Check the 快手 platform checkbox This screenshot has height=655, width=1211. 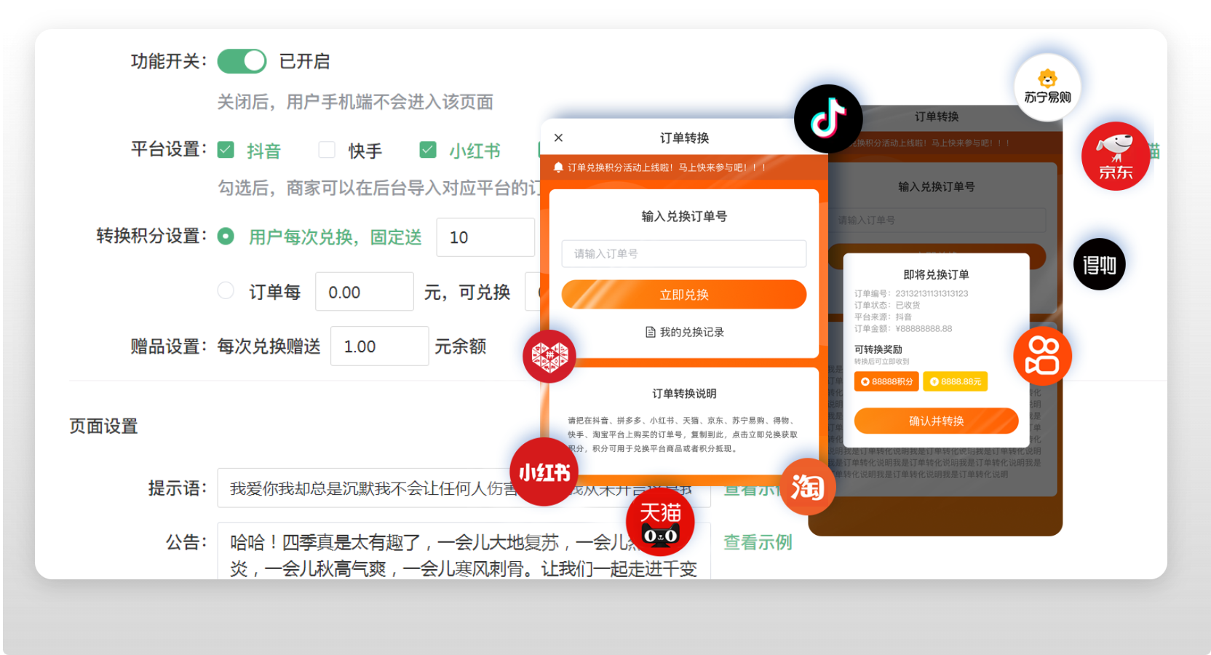pos(327,150)
